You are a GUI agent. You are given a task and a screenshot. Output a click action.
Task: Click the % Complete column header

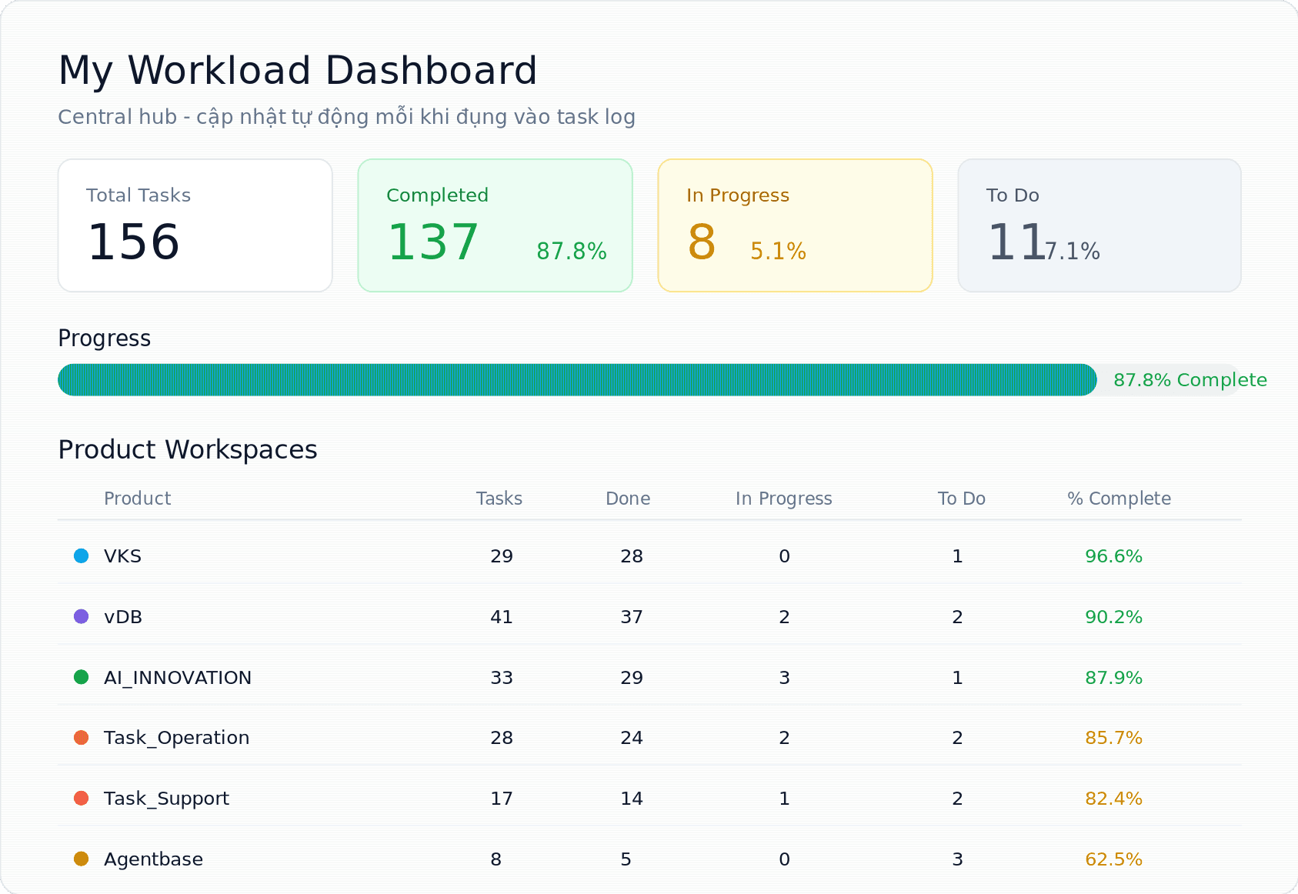point(1119,499)
